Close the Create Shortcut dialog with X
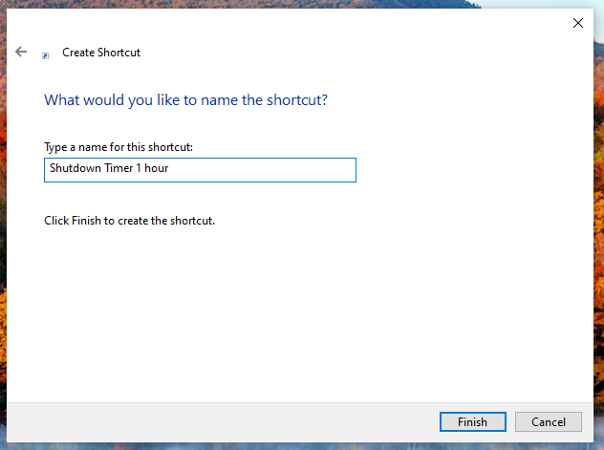This screenshot has width=604, height=450. coord(578,23)
